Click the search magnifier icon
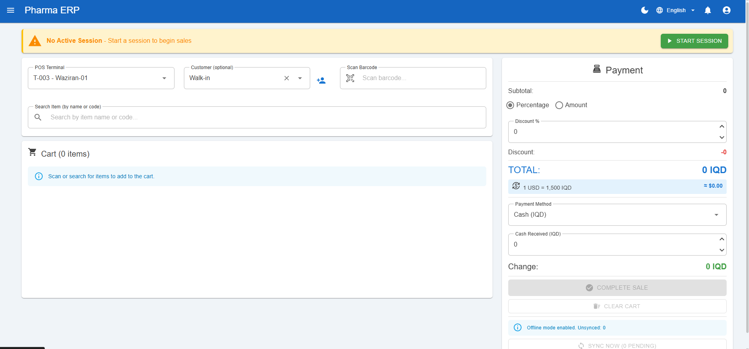Screen dimensions: 749x349 pyautogui.click(x=38, y=117)
